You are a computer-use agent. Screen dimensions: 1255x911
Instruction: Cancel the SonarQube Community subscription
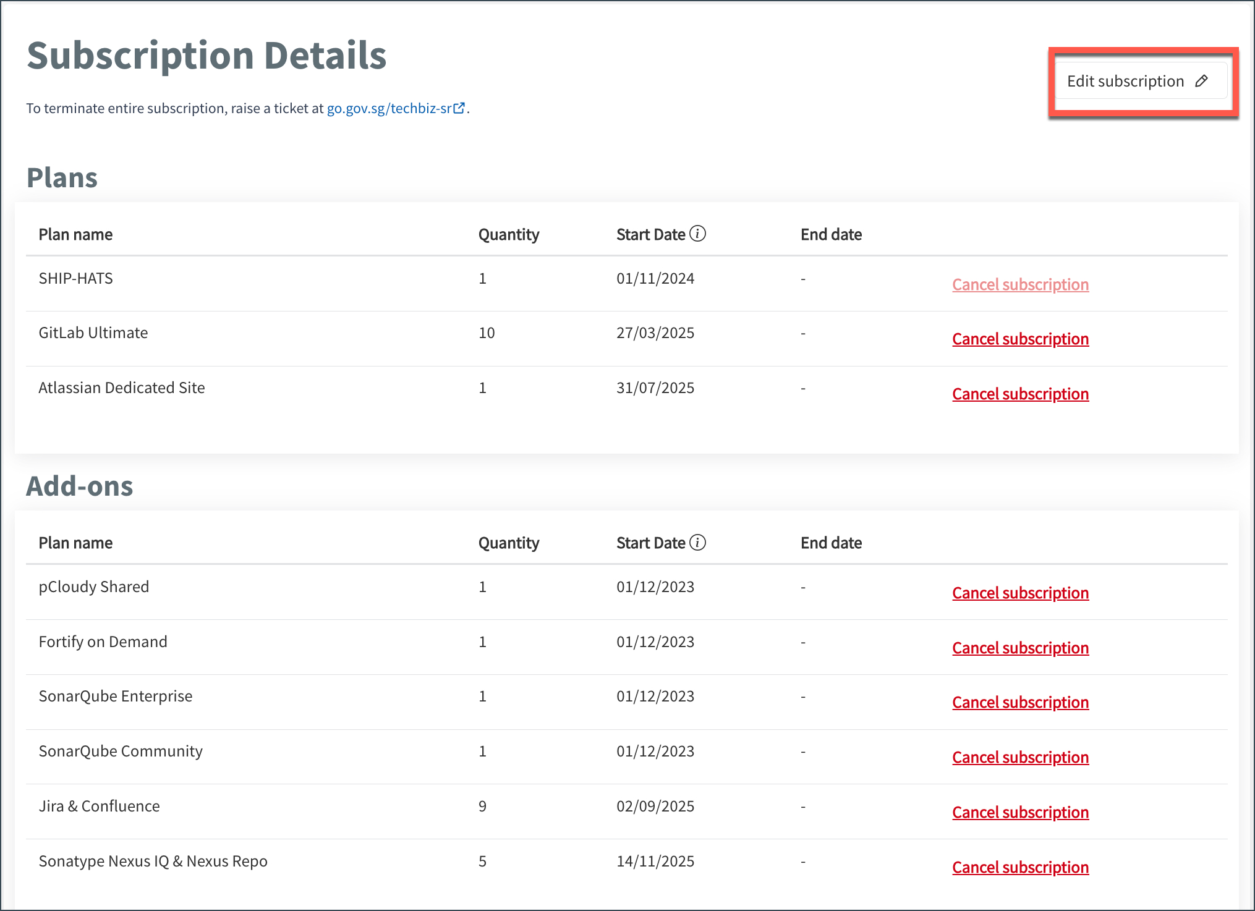click(1020, 757)
